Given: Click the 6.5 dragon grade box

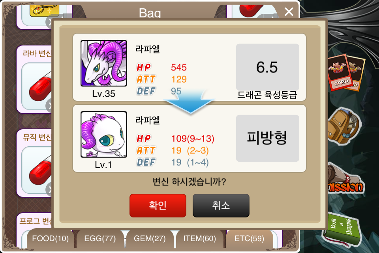Looking at the screenshot, I should click(268, 67).
